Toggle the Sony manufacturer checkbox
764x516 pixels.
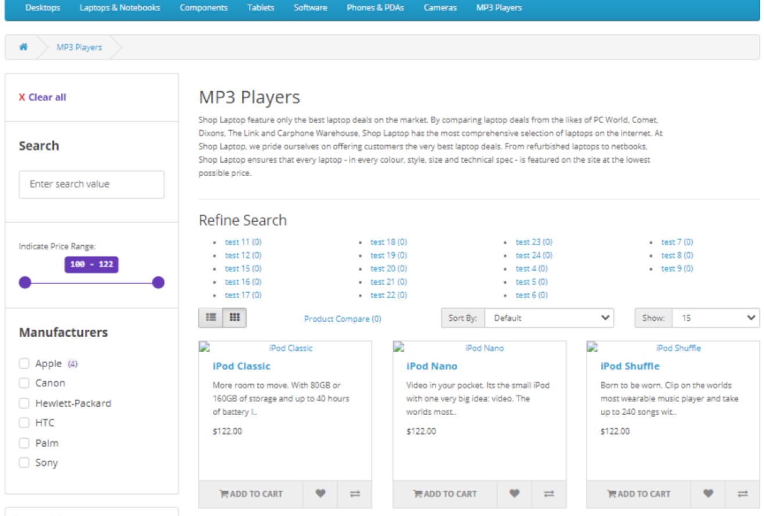click(24, 463)
